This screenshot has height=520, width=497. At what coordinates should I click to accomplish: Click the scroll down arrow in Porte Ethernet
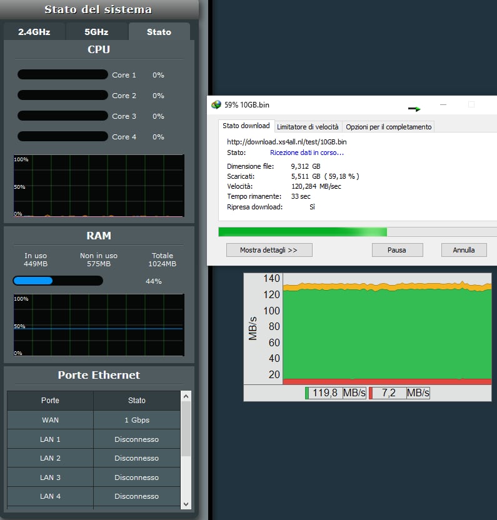tap(186, 503)
